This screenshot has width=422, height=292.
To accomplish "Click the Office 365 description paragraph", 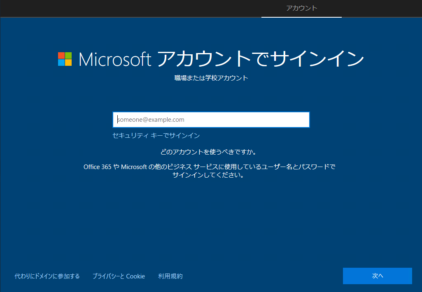I will (210, 171).
